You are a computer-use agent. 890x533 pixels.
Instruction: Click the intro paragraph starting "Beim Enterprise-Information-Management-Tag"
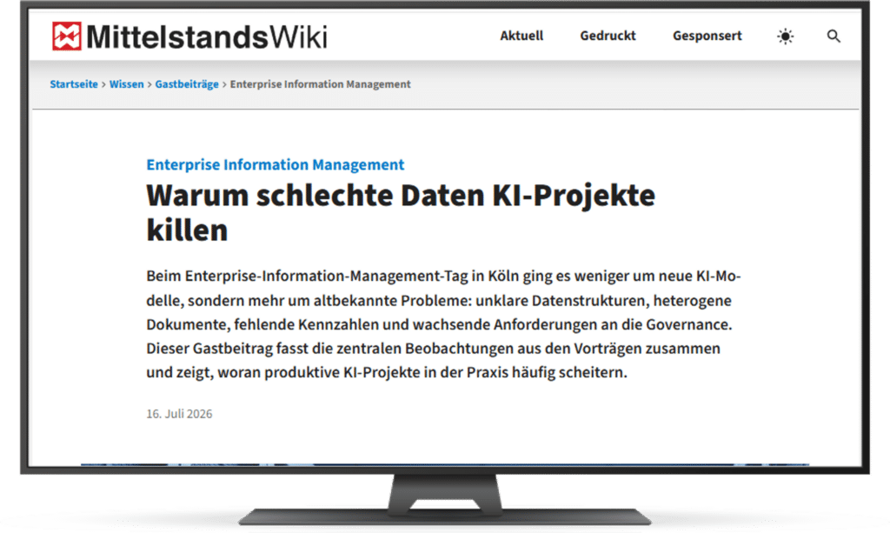pyautogui.click(x=443, y=324)
